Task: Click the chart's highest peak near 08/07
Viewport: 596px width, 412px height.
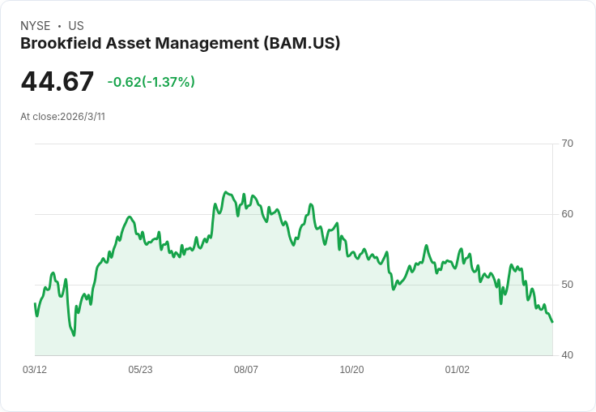Action: pyautogui.click(x=225, y=192)
